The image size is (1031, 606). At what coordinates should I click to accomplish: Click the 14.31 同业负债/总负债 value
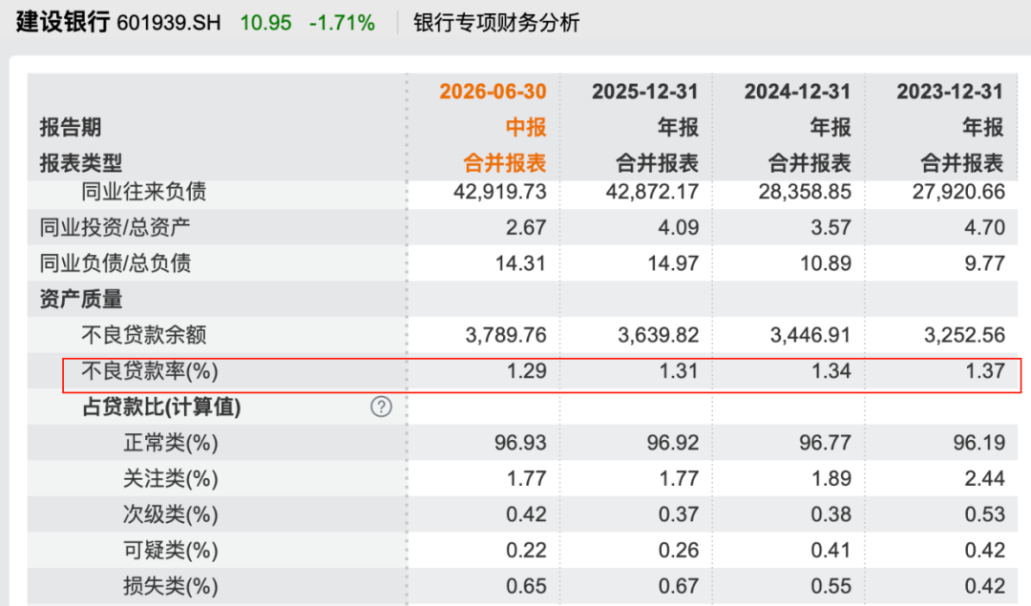point(521,262)
